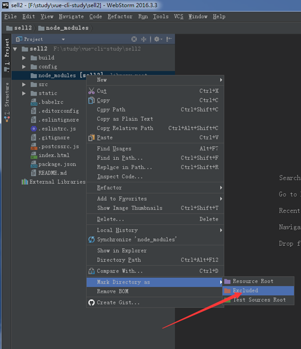
Task: Open the File menu
Action: (x=10, y=16)
